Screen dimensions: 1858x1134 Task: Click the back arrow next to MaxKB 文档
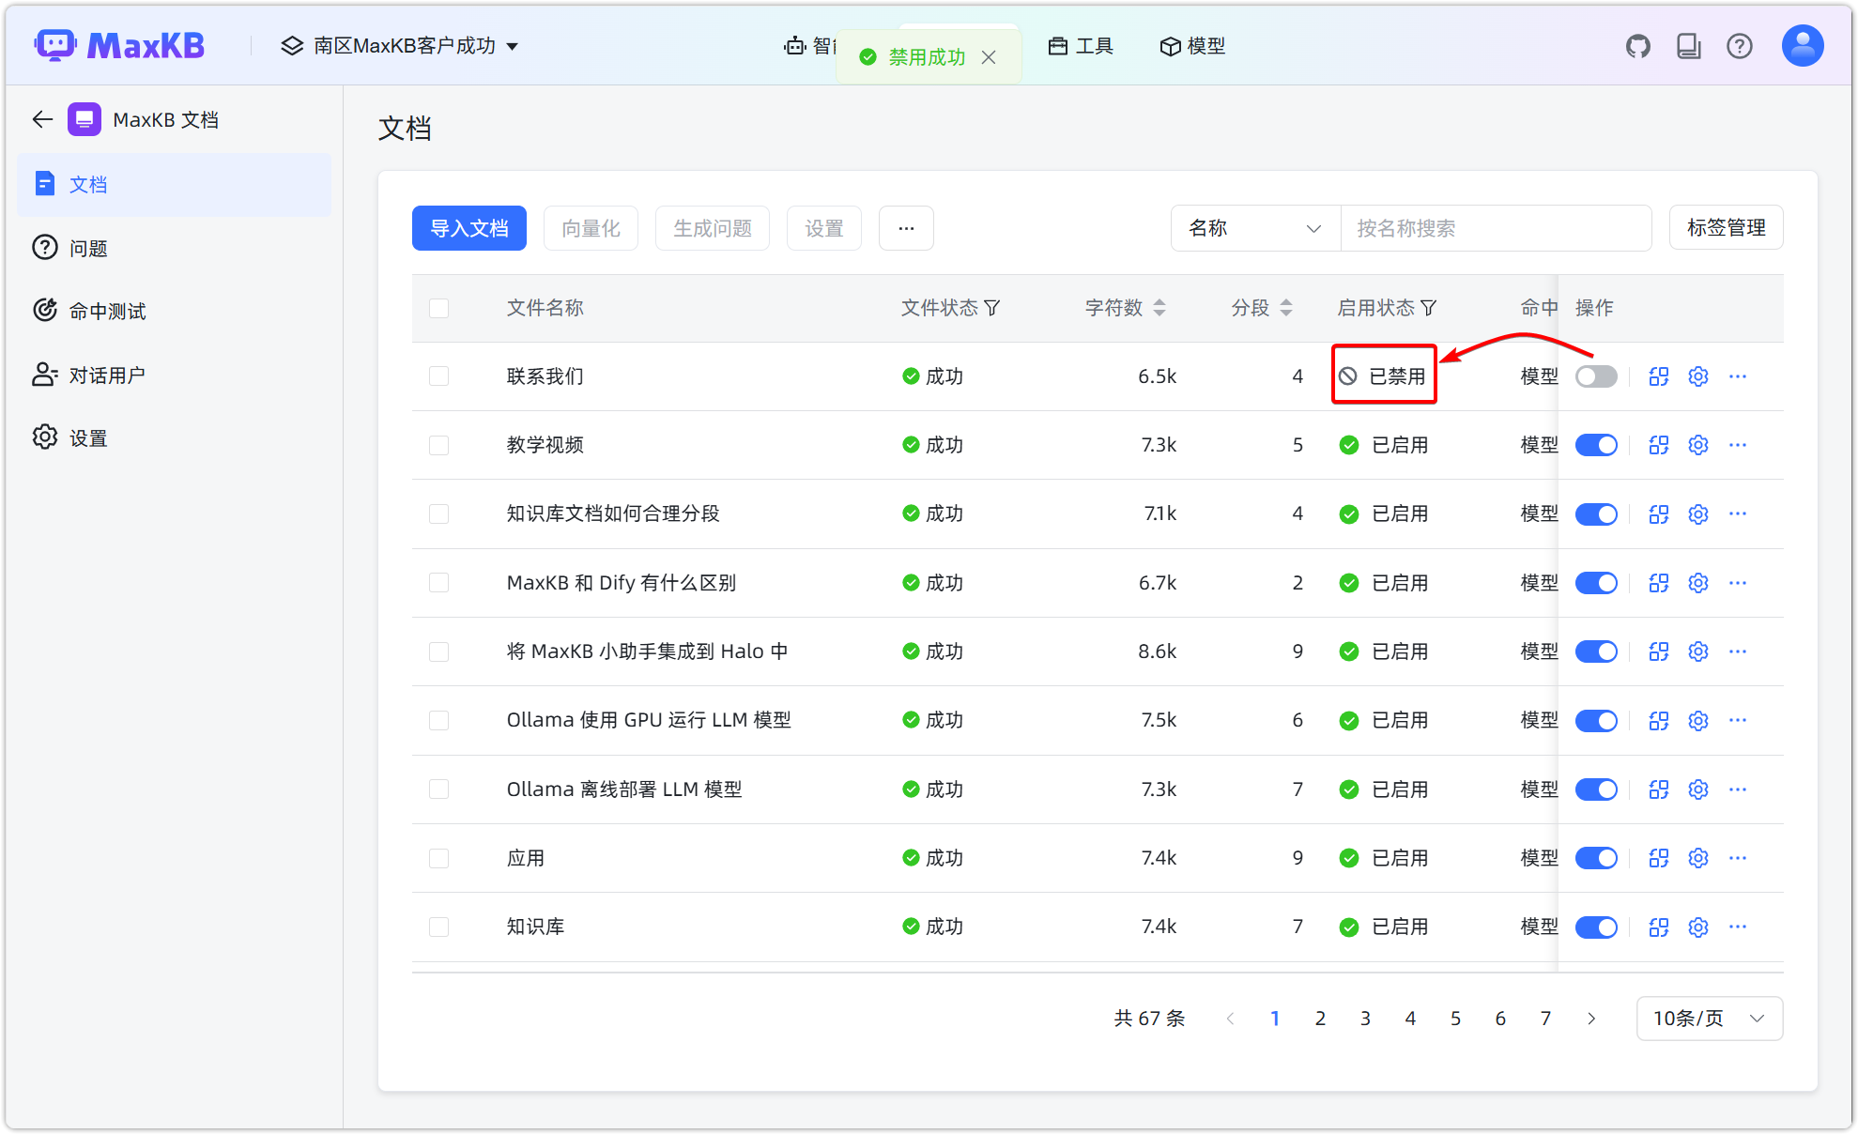click(41, 119)
